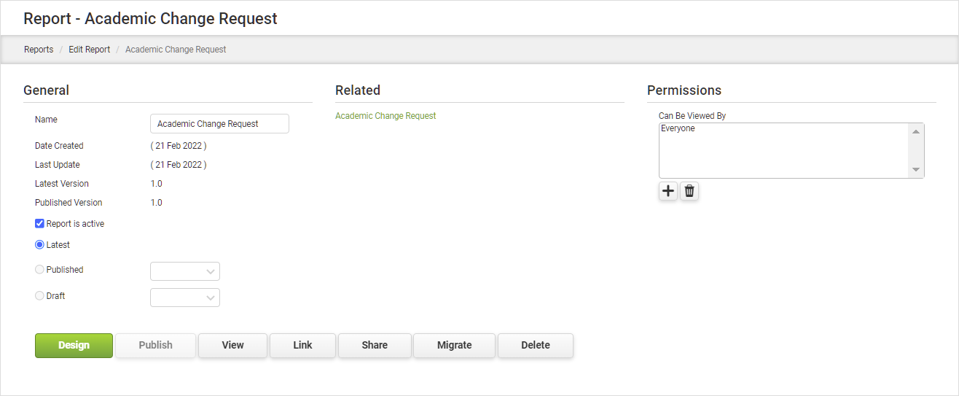Click the Publish button
Viewport: 959px width, 396px height.
(x=155, y=346)
